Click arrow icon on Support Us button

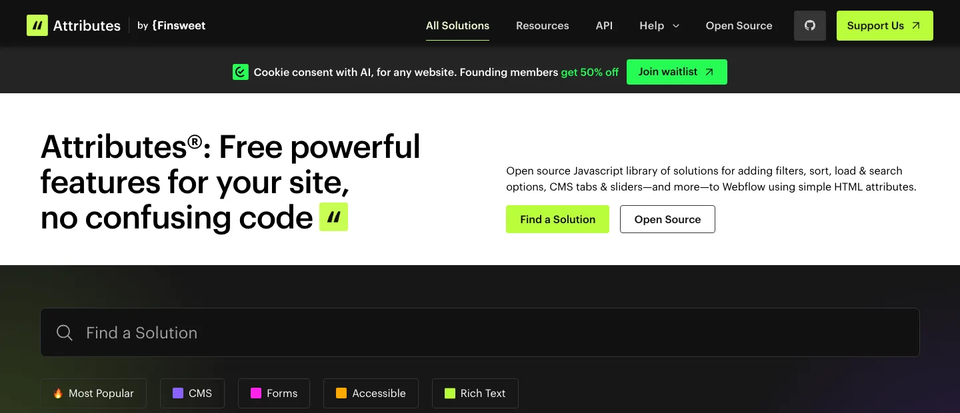tap(916, 25)
